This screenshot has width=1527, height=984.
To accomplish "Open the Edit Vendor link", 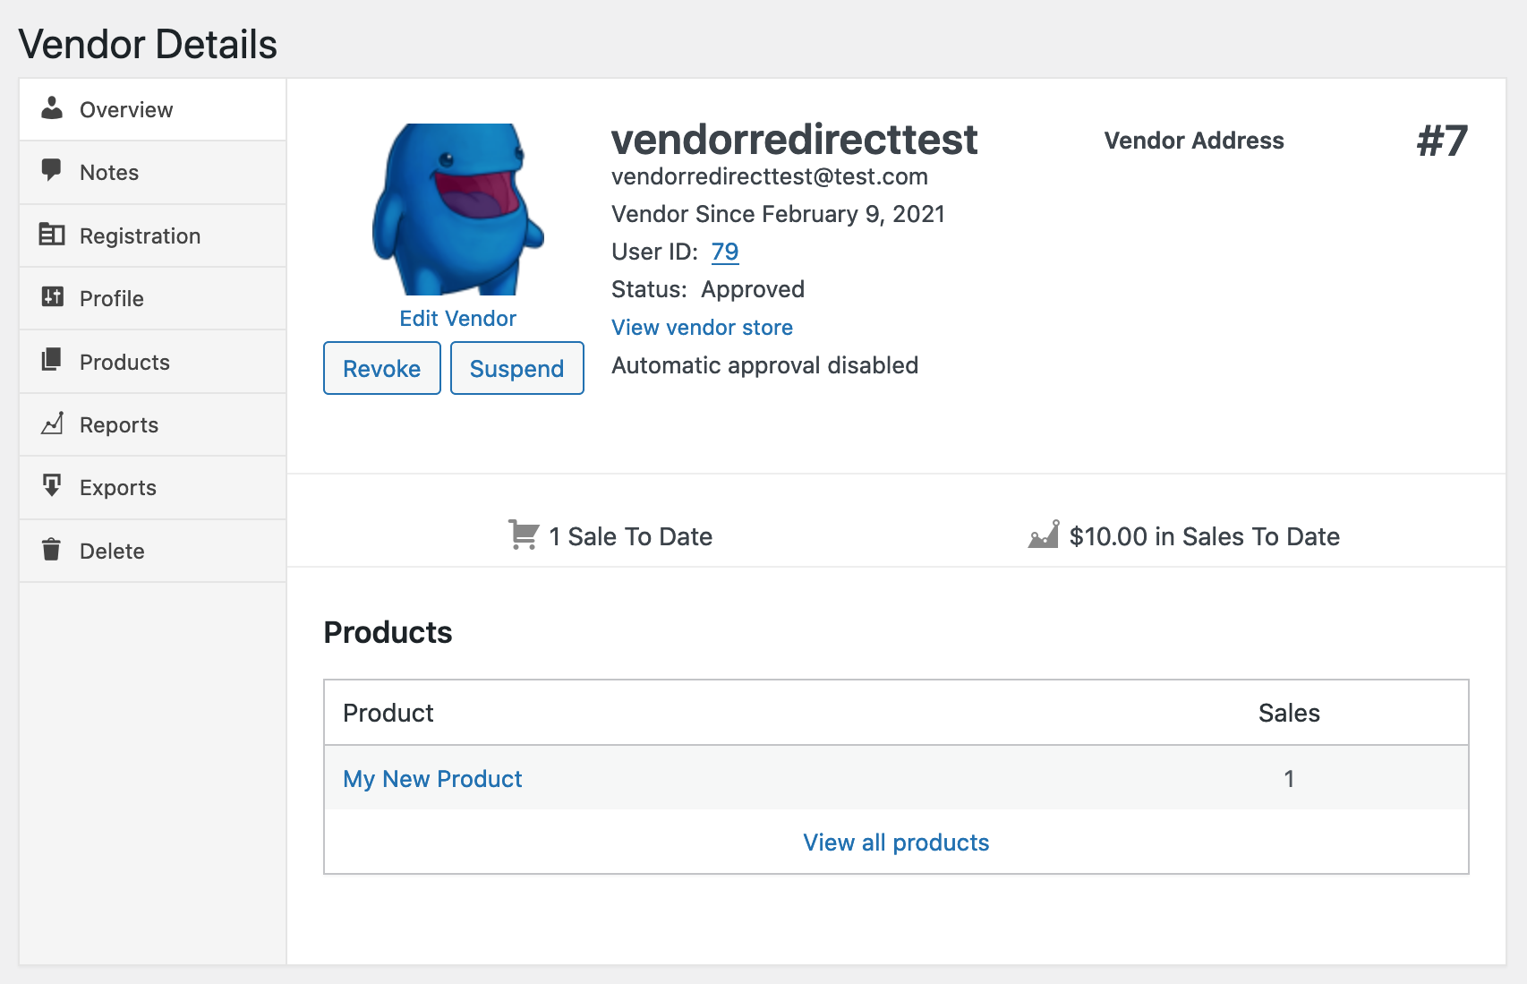I will 457,319.
